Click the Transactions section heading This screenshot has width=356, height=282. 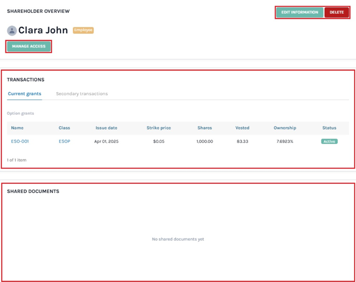26,80
